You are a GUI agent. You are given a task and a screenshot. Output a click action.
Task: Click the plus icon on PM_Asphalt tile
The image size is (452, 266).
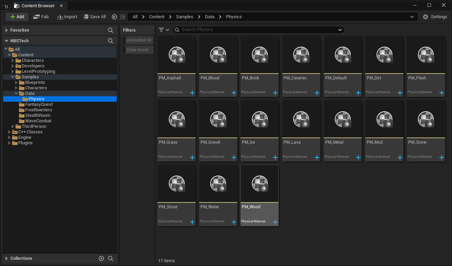coord(192,93)
